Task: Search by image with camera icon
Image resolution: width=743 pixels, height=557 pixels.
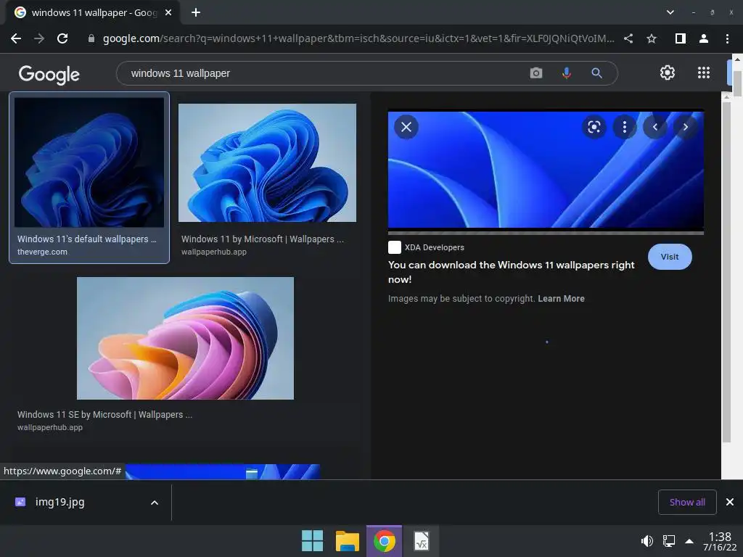Action: 536,73
